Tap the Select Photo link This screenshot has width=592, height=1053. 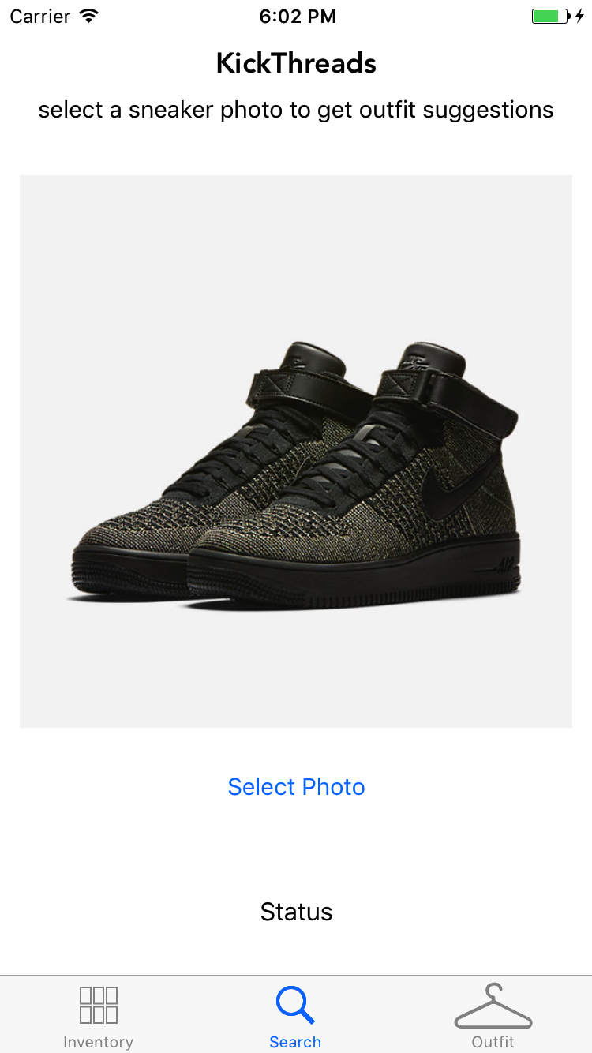pyautogui.click(x=296, y=787)
